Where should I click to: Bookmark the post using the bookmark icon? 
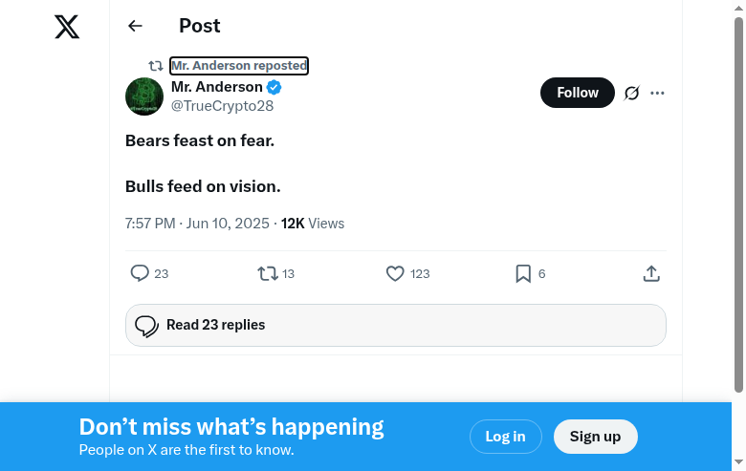click(x=523, y=273)
